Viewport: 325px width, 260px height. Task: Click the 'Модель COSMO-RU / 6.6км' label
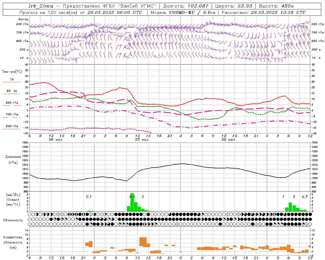tap(183, 12)
